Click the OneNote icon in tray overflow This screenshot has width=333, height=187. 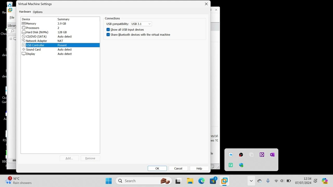(x=272, y=155)
